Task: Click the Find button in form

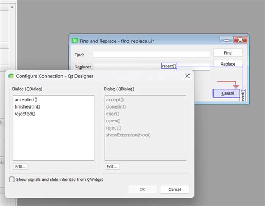Action: [228, 53]
